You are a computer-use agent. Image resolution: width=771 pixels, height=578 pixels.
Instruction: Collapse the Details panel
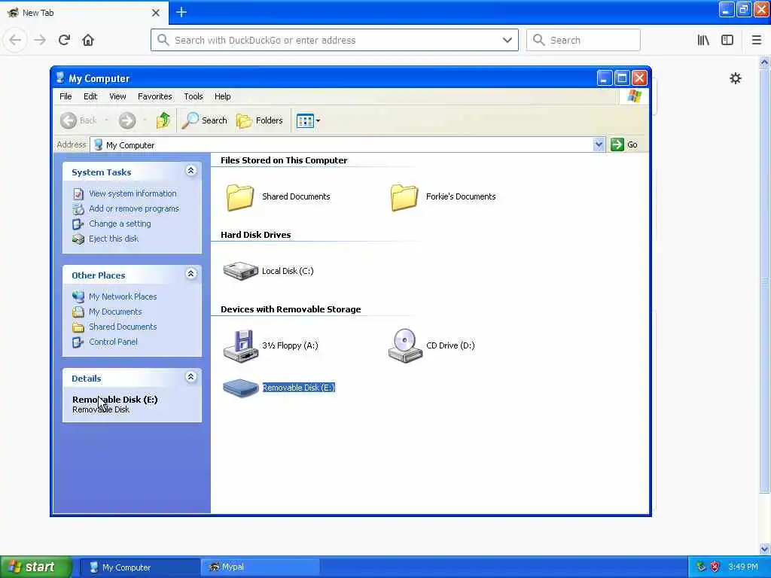click(x=190, y=377)
